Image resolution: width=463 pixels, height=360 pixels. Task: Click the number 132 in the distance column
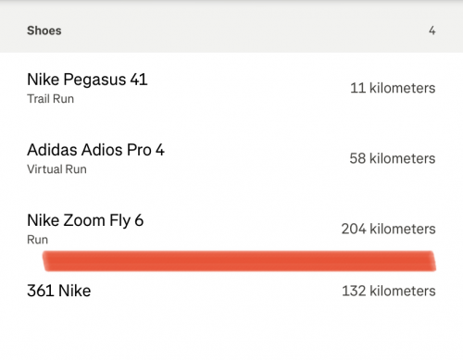pyautogui.click(x=354, y=291)
